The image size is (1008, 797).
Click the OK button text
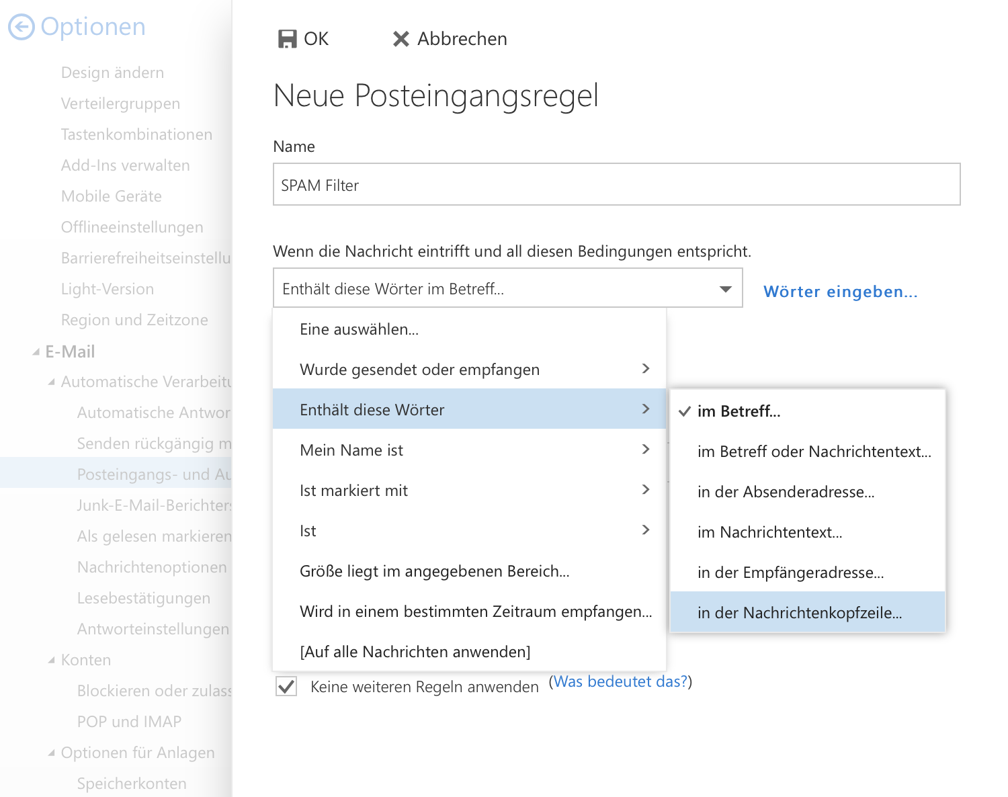(316, 39)
